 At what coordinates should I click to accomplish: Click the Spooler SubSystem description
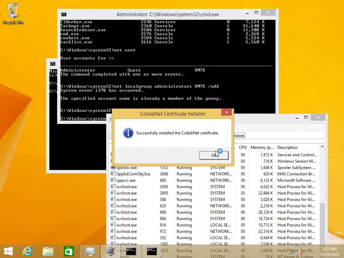tap(296, 168)
